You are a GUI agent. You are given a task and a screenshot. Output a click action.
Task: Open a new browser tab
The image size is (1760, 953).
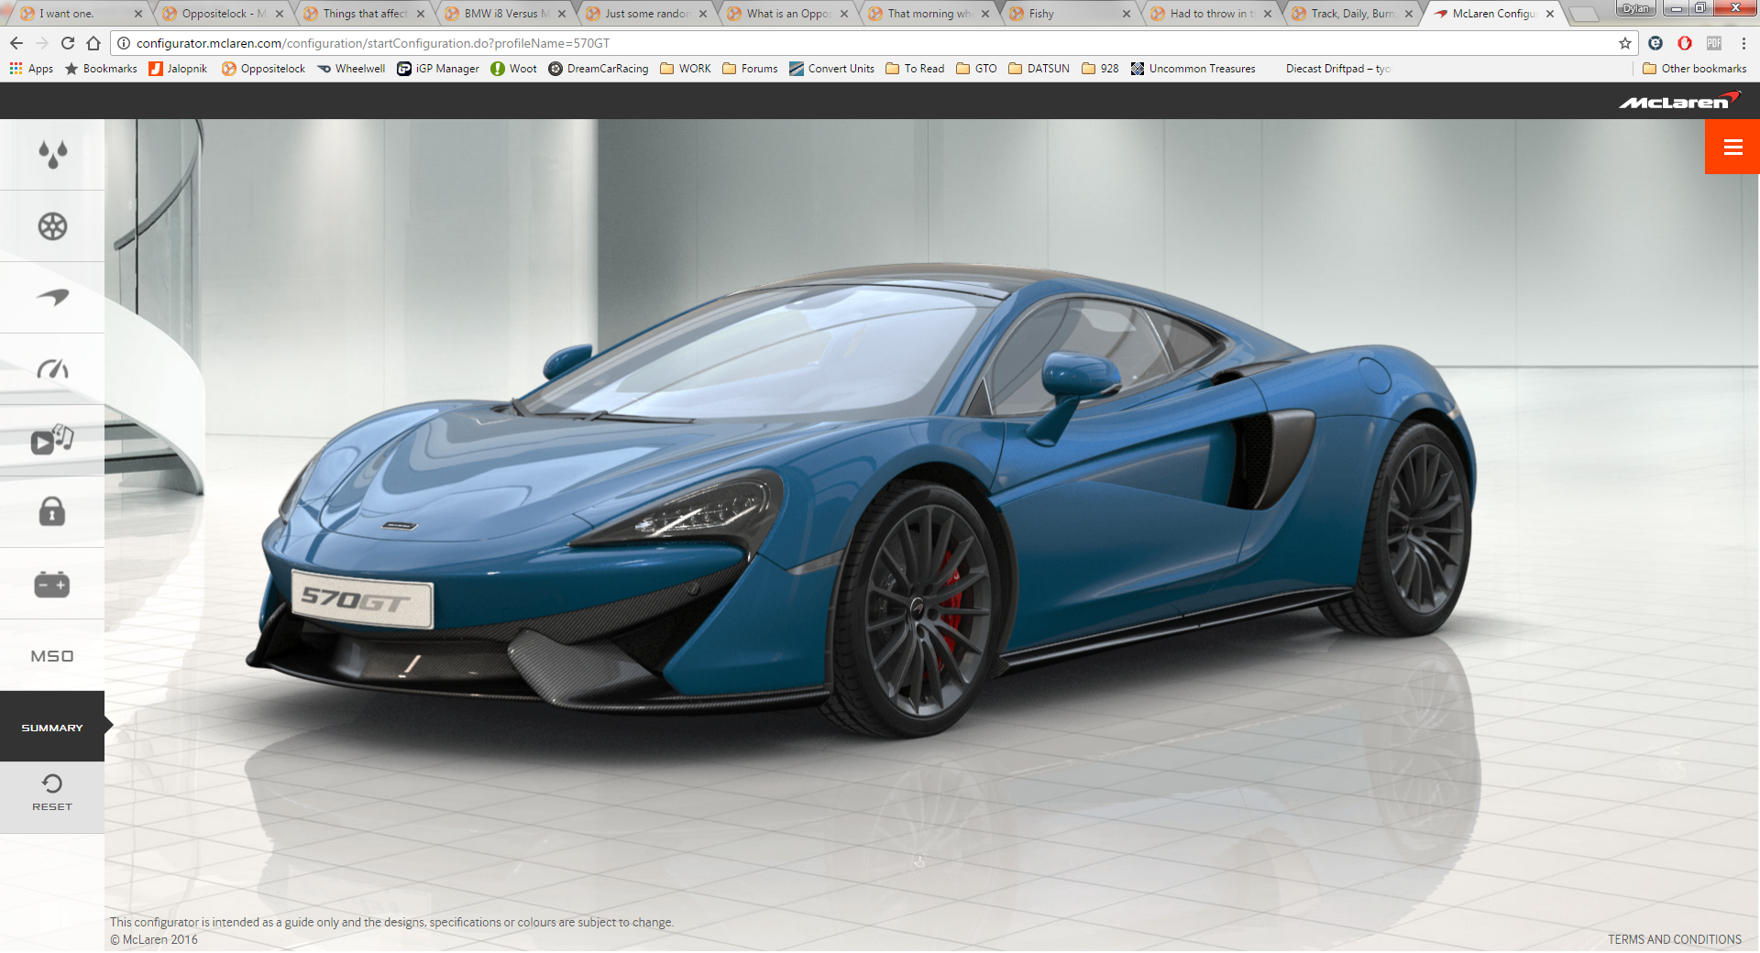(x=1583, y=15)
